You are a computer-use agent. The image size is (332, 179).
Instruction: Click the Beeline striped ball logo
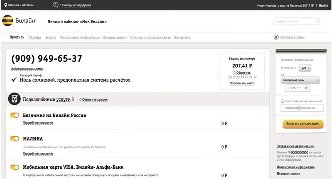pos(7,20)
